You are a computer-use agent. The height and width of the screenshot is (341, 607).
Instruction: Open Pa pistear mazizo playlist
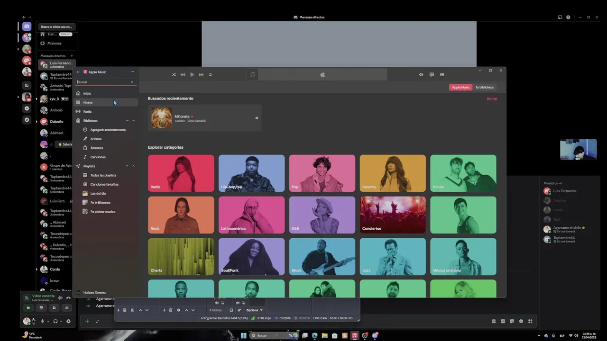[106, 212]
